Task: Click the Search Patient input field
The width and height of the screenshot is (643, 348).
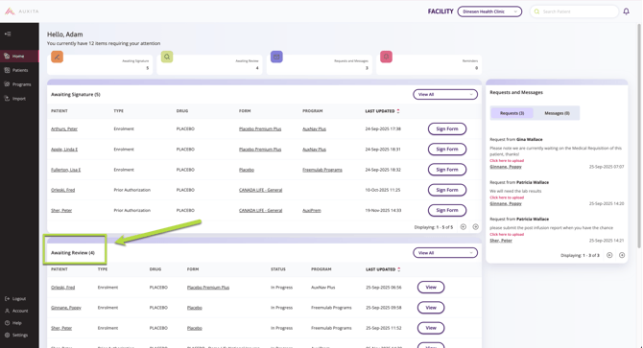Action: click(574, 12)
